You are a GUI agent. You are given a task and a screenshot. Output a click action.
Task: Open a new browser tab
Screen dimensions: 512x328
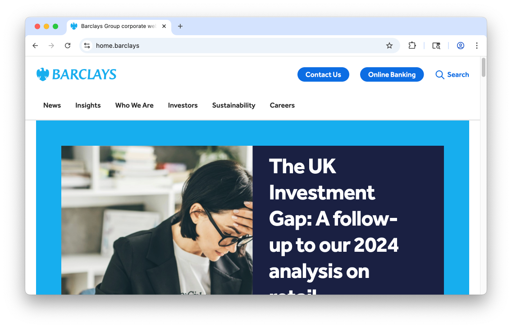180,26
